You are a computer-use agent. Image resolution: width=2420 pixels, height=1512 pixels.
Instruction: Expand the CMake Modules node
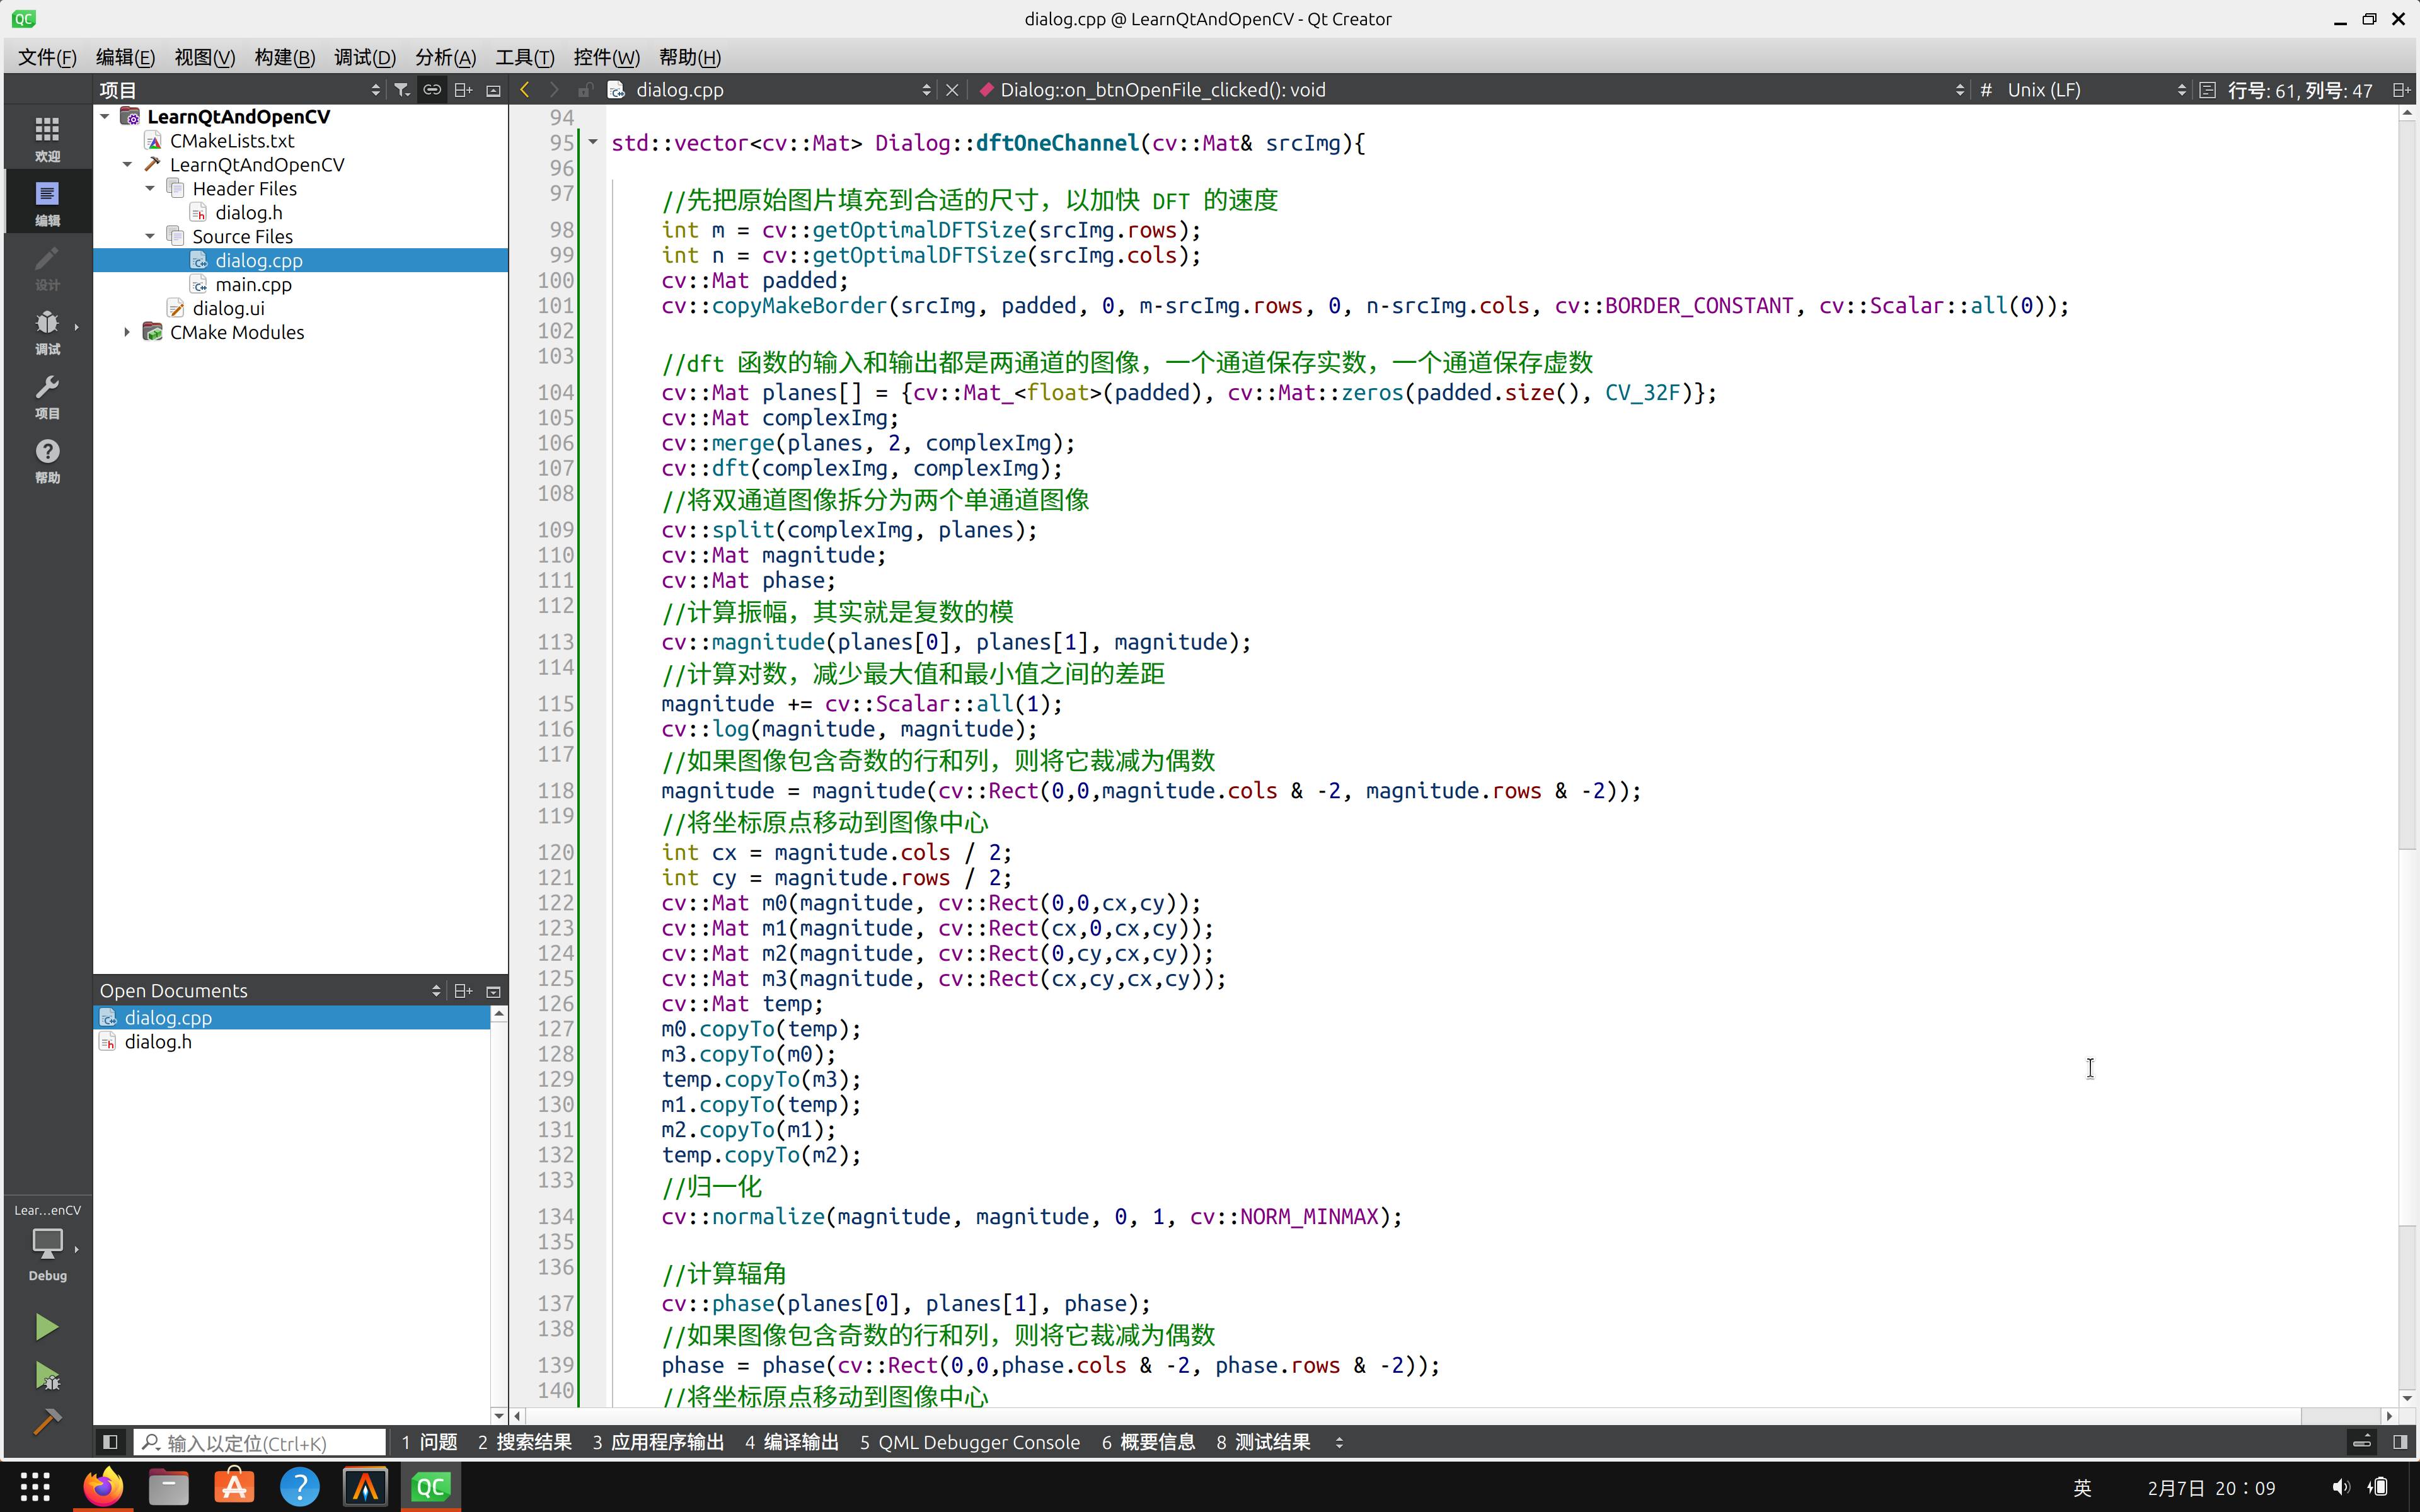click(127, 332)
